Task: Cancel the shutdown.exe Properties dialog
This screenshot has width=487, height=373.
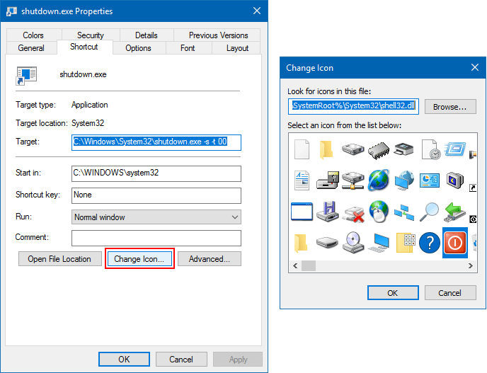Action: pyautogui.click(x=181, y=360)
